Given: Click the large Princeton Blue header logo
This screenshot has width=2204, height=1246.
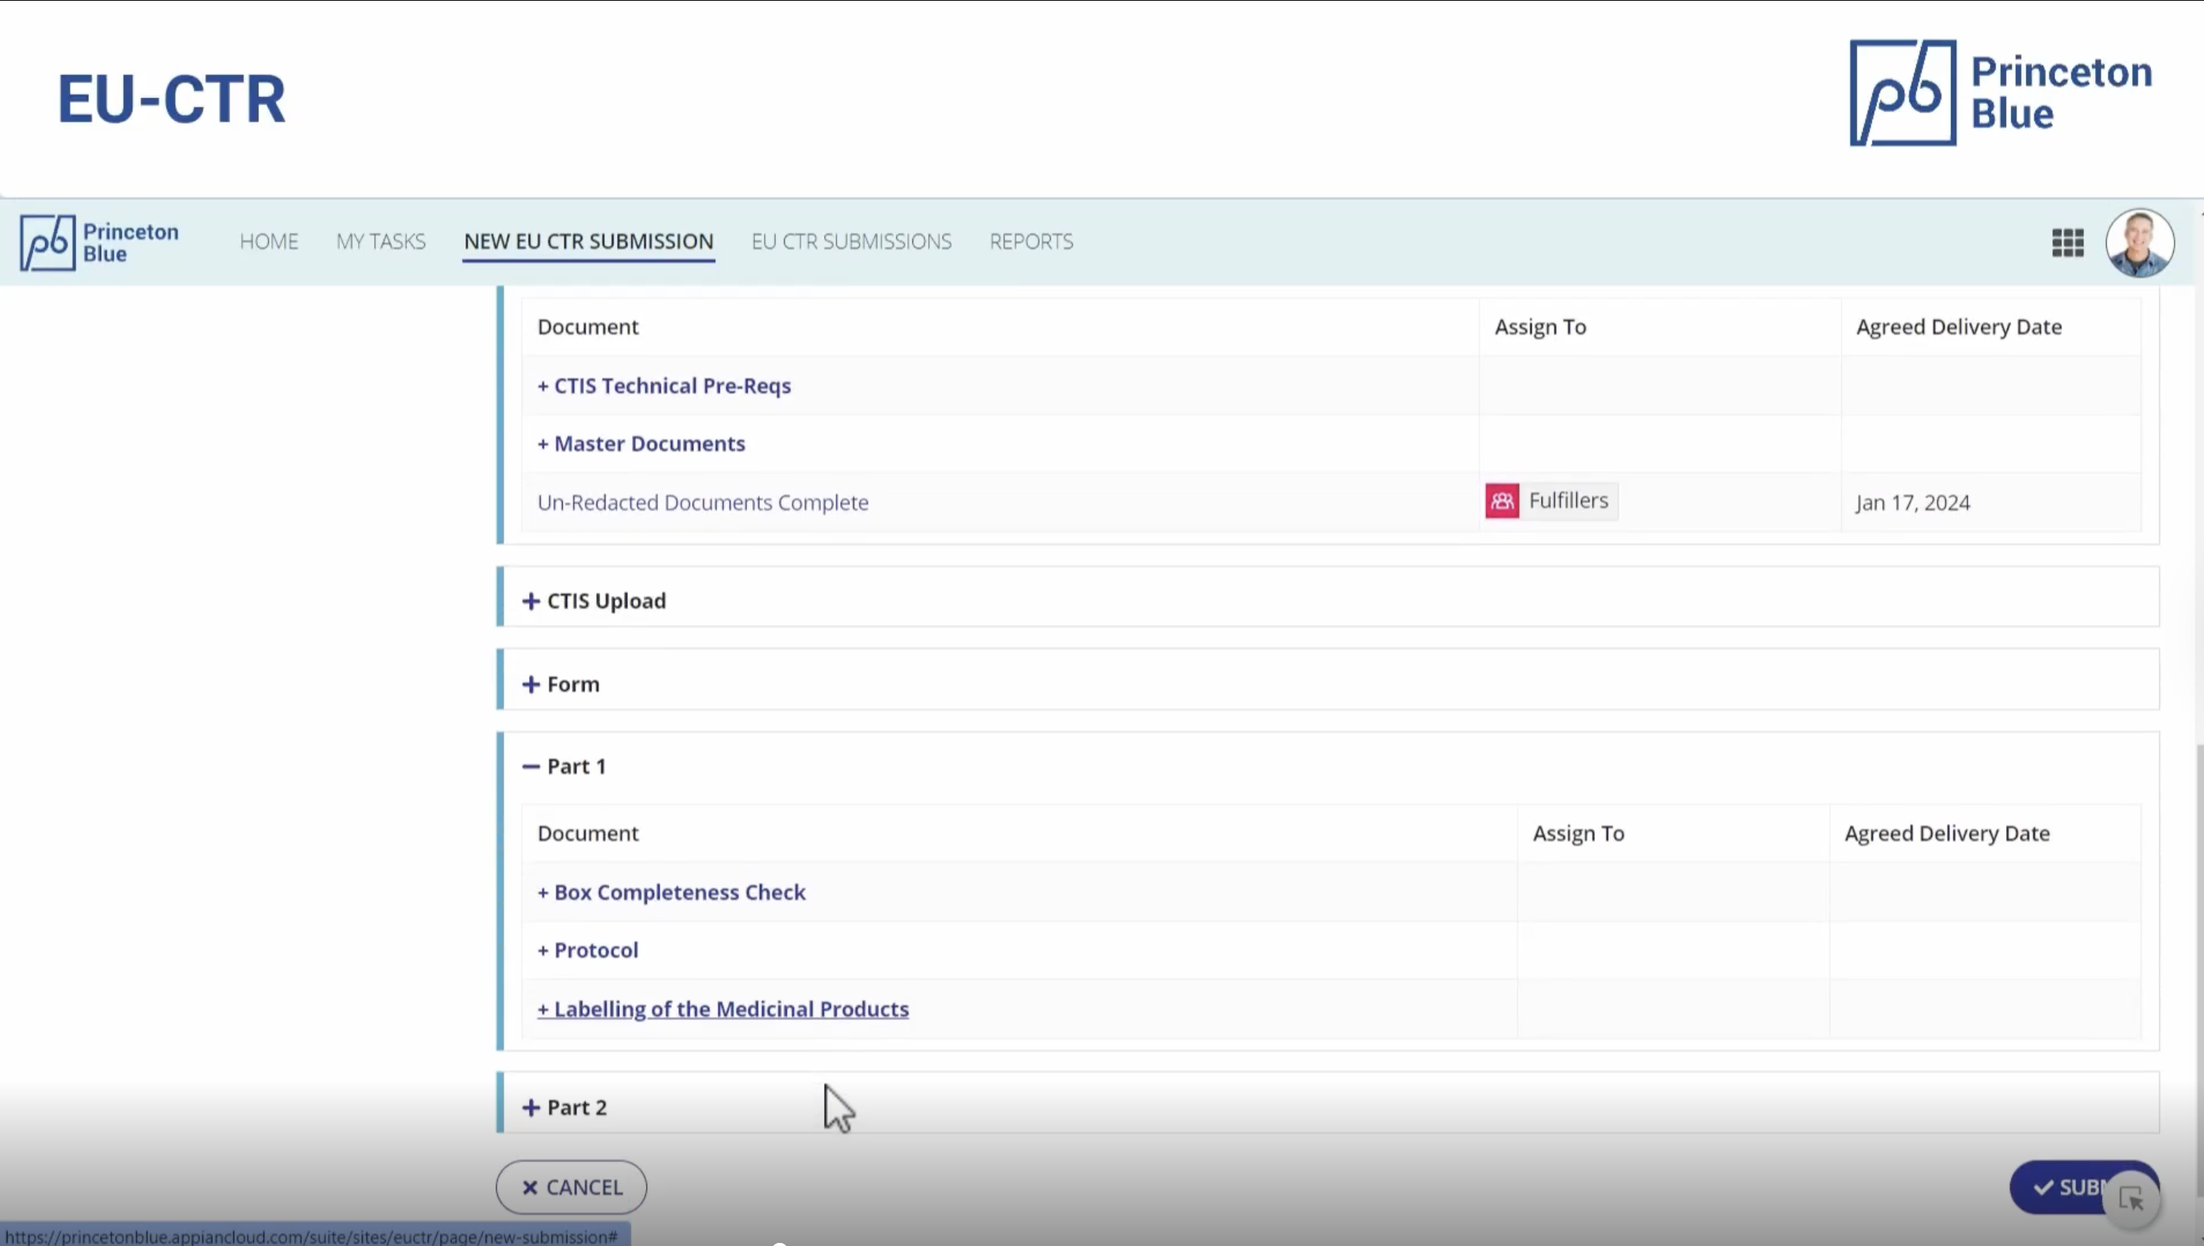Looking at the screenshot, I should pyautogui.click(x=1999, y=94).
